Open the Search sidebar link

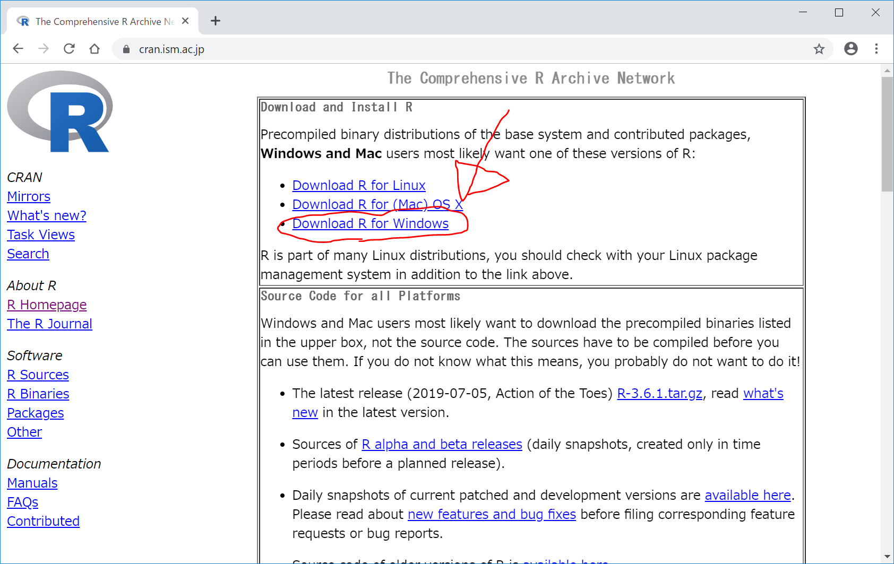[28, 254]
